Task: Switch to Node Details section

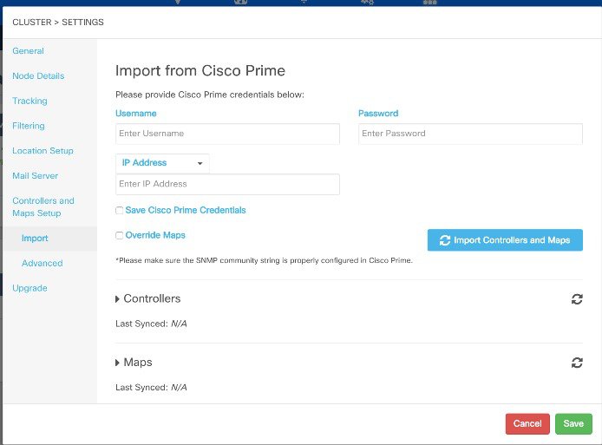Action: 38,76
